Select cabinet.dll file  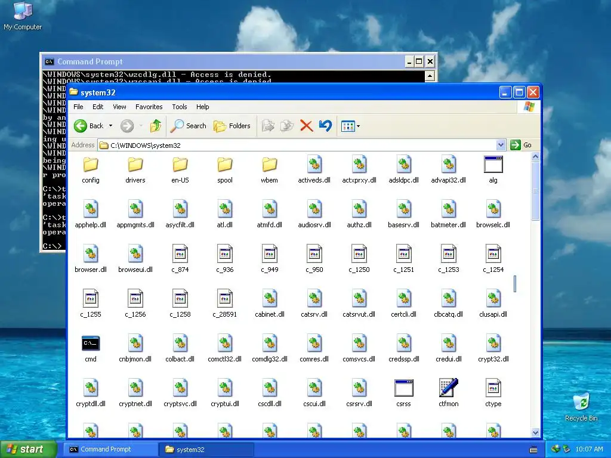click(x=269, y=304)
